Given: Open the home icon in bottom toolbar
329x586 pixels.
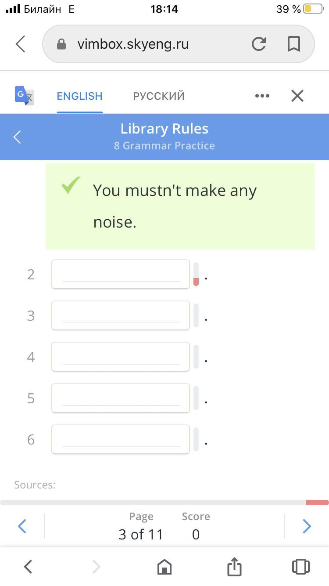Looking at the screenshot, I should (x=164, y=567).
